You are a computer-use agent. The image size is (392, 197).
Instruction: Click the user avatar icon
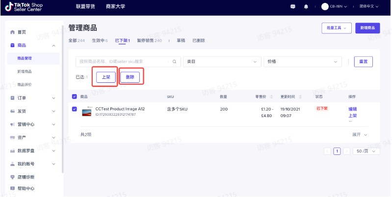324,7
